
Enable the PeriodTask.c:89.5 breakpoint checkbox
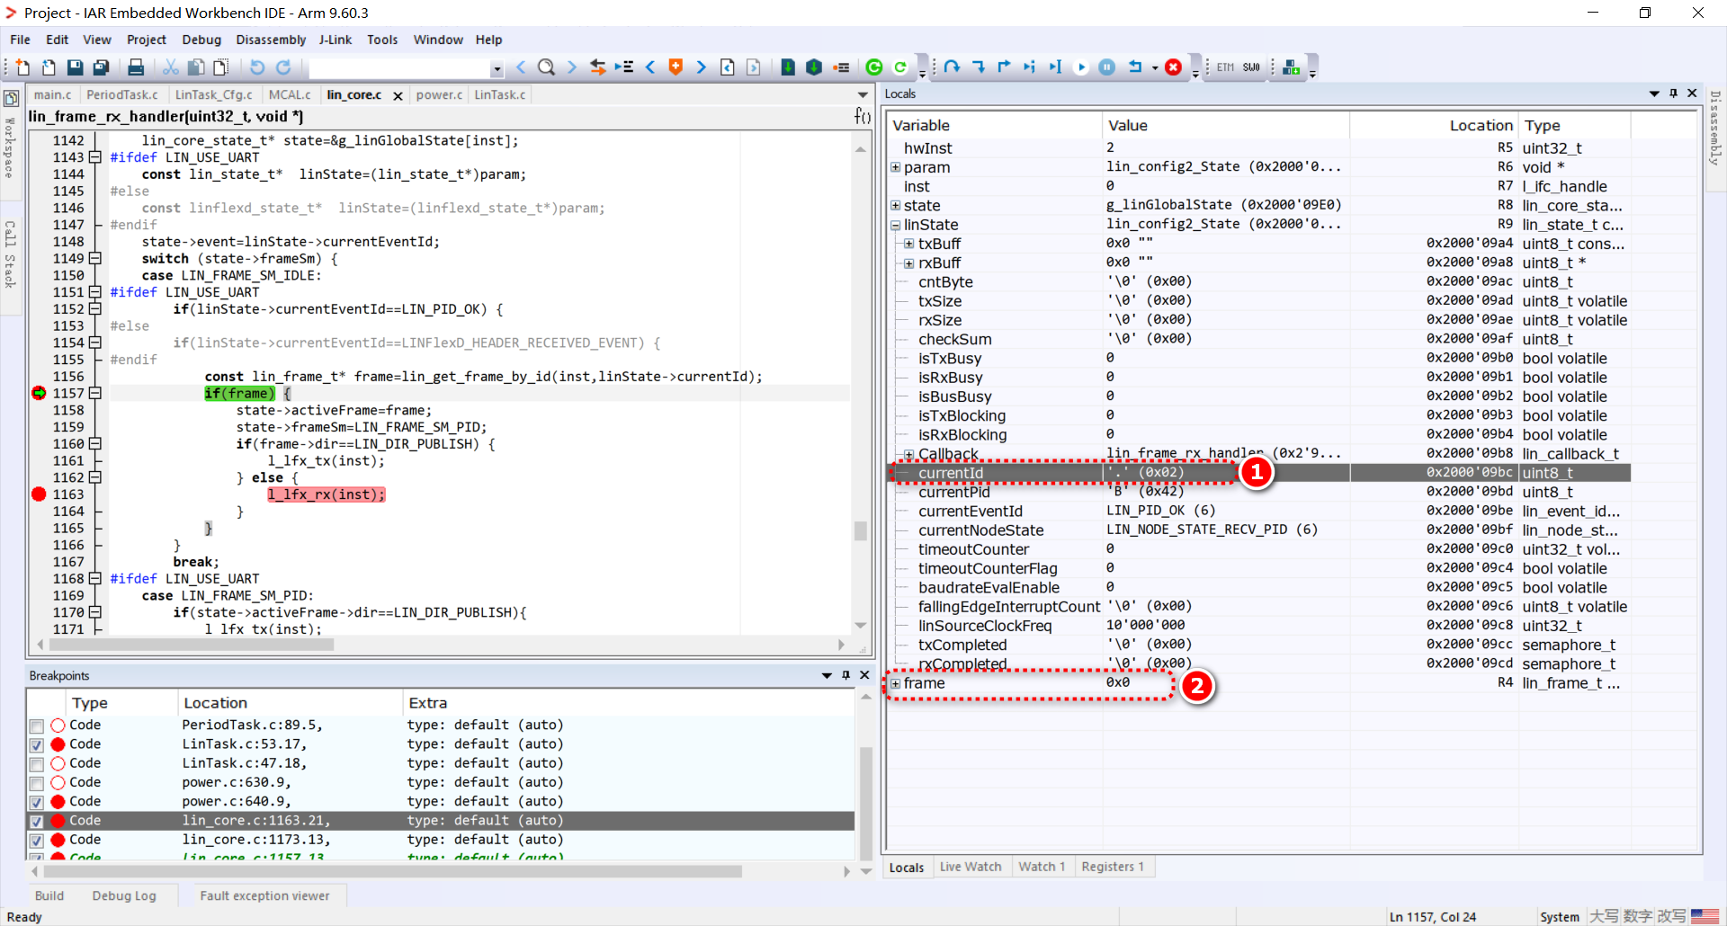point(37,726)
